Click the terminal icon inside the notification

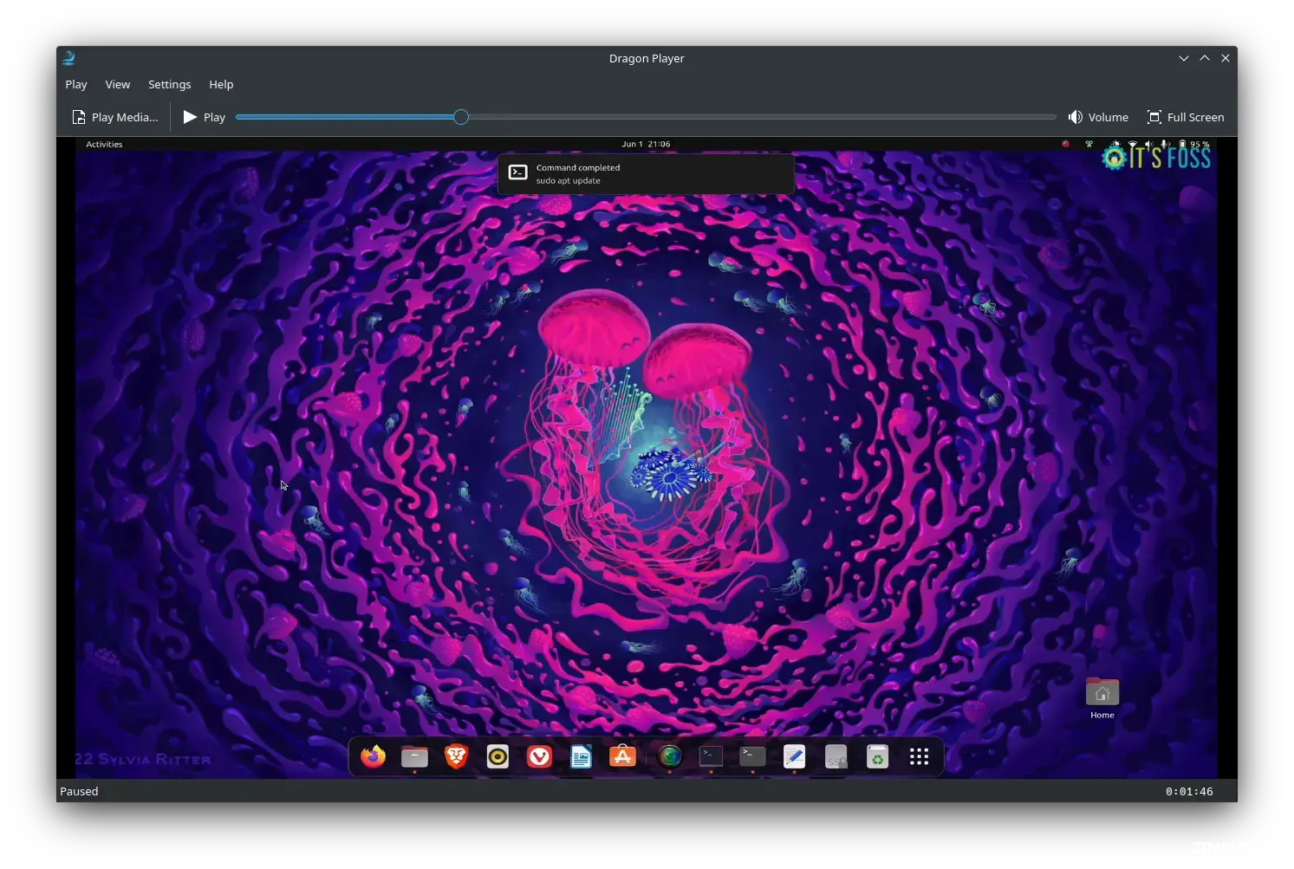pyautogui.click(x=517, y=172)
